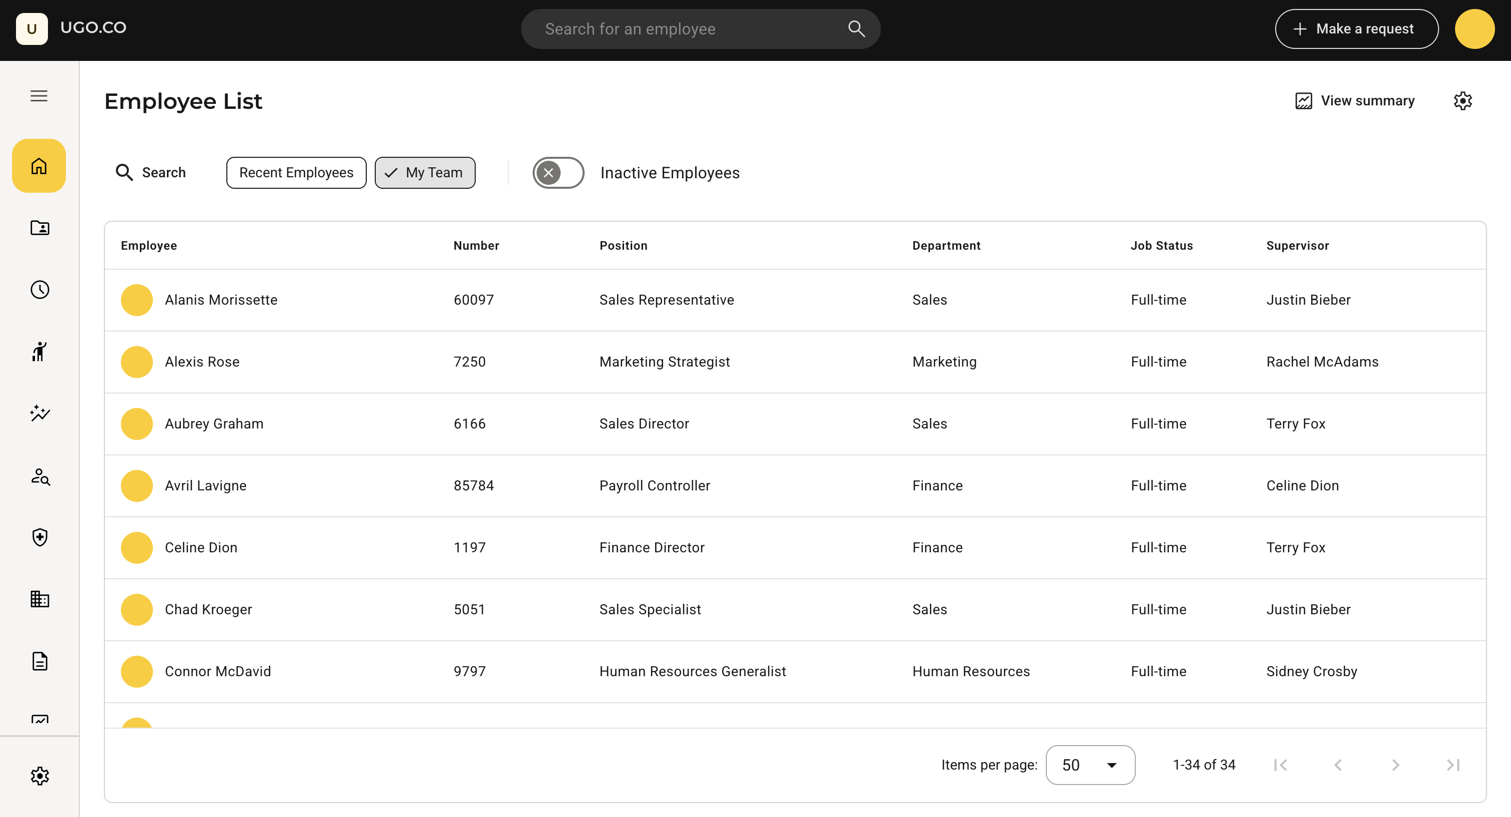
Task: Open the hamburger menu in sidebar
Action: click(38, 96)
